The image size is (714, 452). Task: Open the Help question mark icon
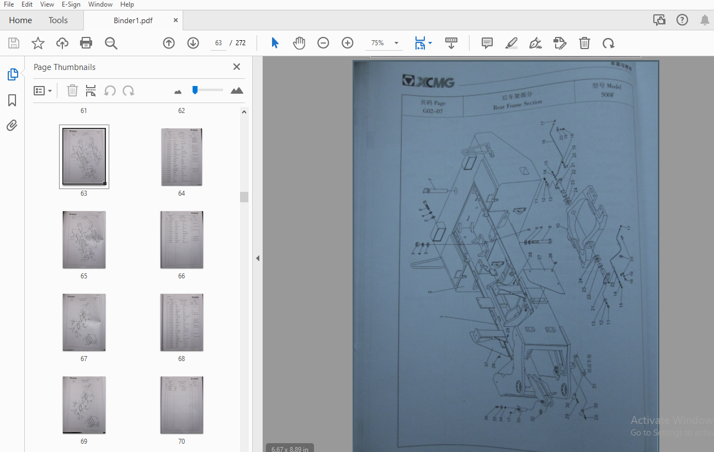(x=682, y=20)
